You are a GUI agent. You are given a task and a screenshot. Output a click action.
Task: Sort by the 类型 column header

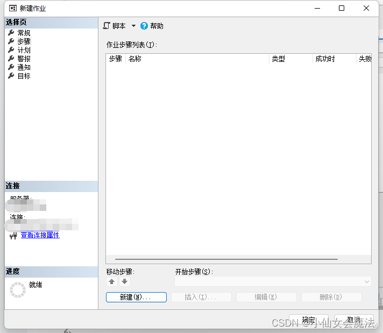click(x=290, y=59)
